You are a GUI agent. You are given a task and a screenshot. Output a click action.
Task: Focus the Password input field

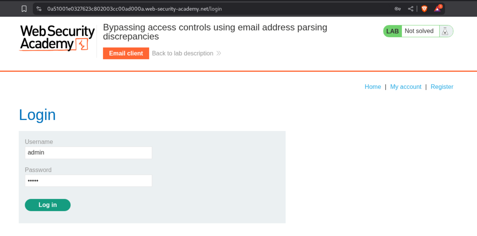pos(88,181)
